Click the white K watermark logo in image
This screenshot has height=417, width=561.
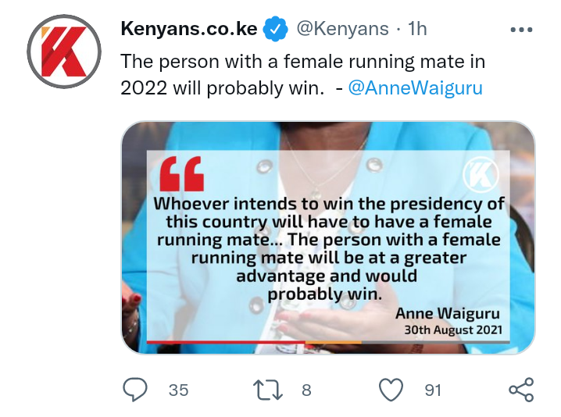click(481, 174)
